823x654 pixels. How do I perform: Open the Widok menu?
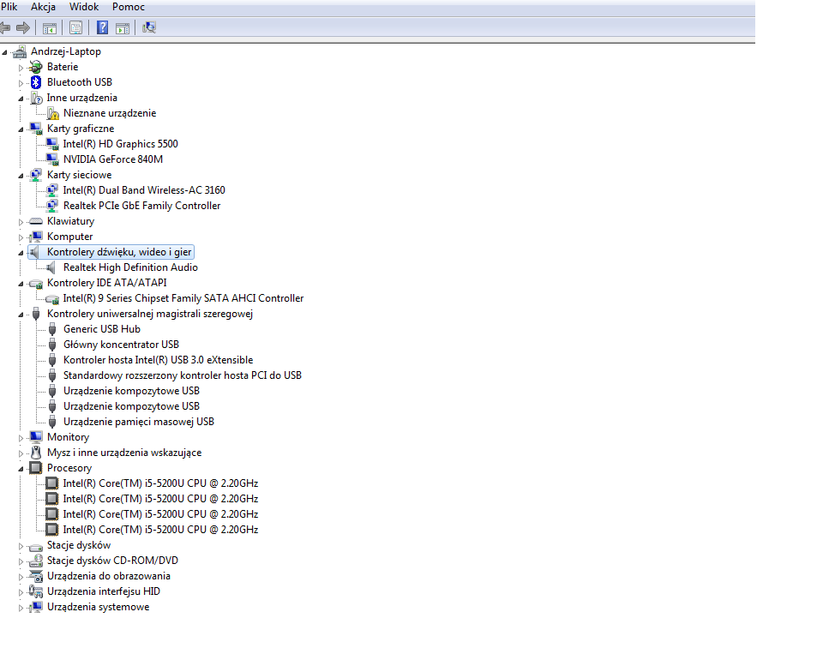pyautogui.click(x=84, y=7)
